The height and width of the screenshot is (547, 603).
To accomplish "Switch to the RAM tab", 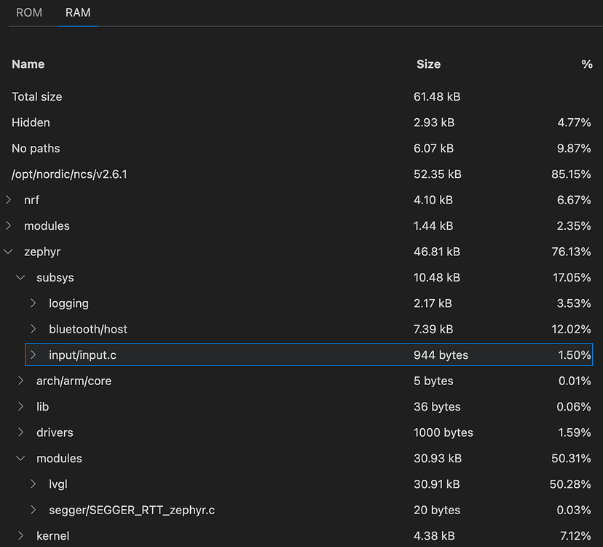I will pos(78,12).
